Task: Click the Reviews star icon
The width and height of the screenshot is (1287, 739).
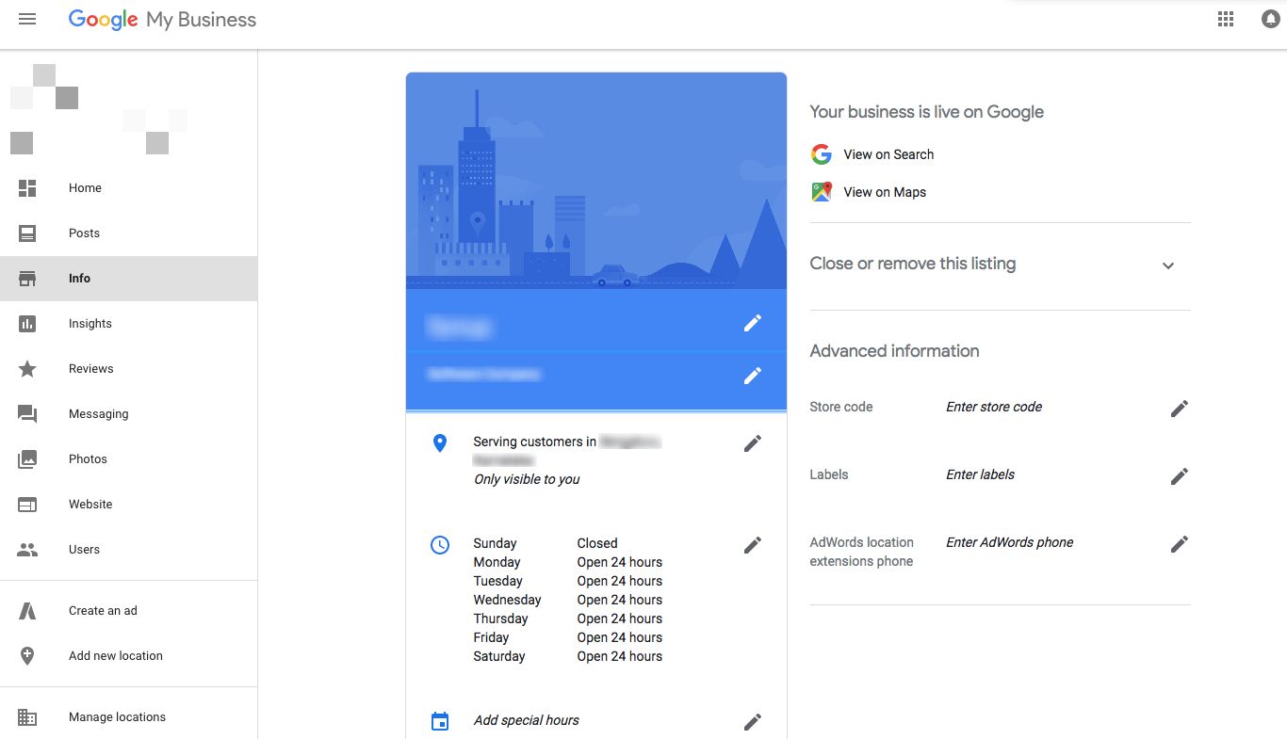Action: tap(27, 369)
